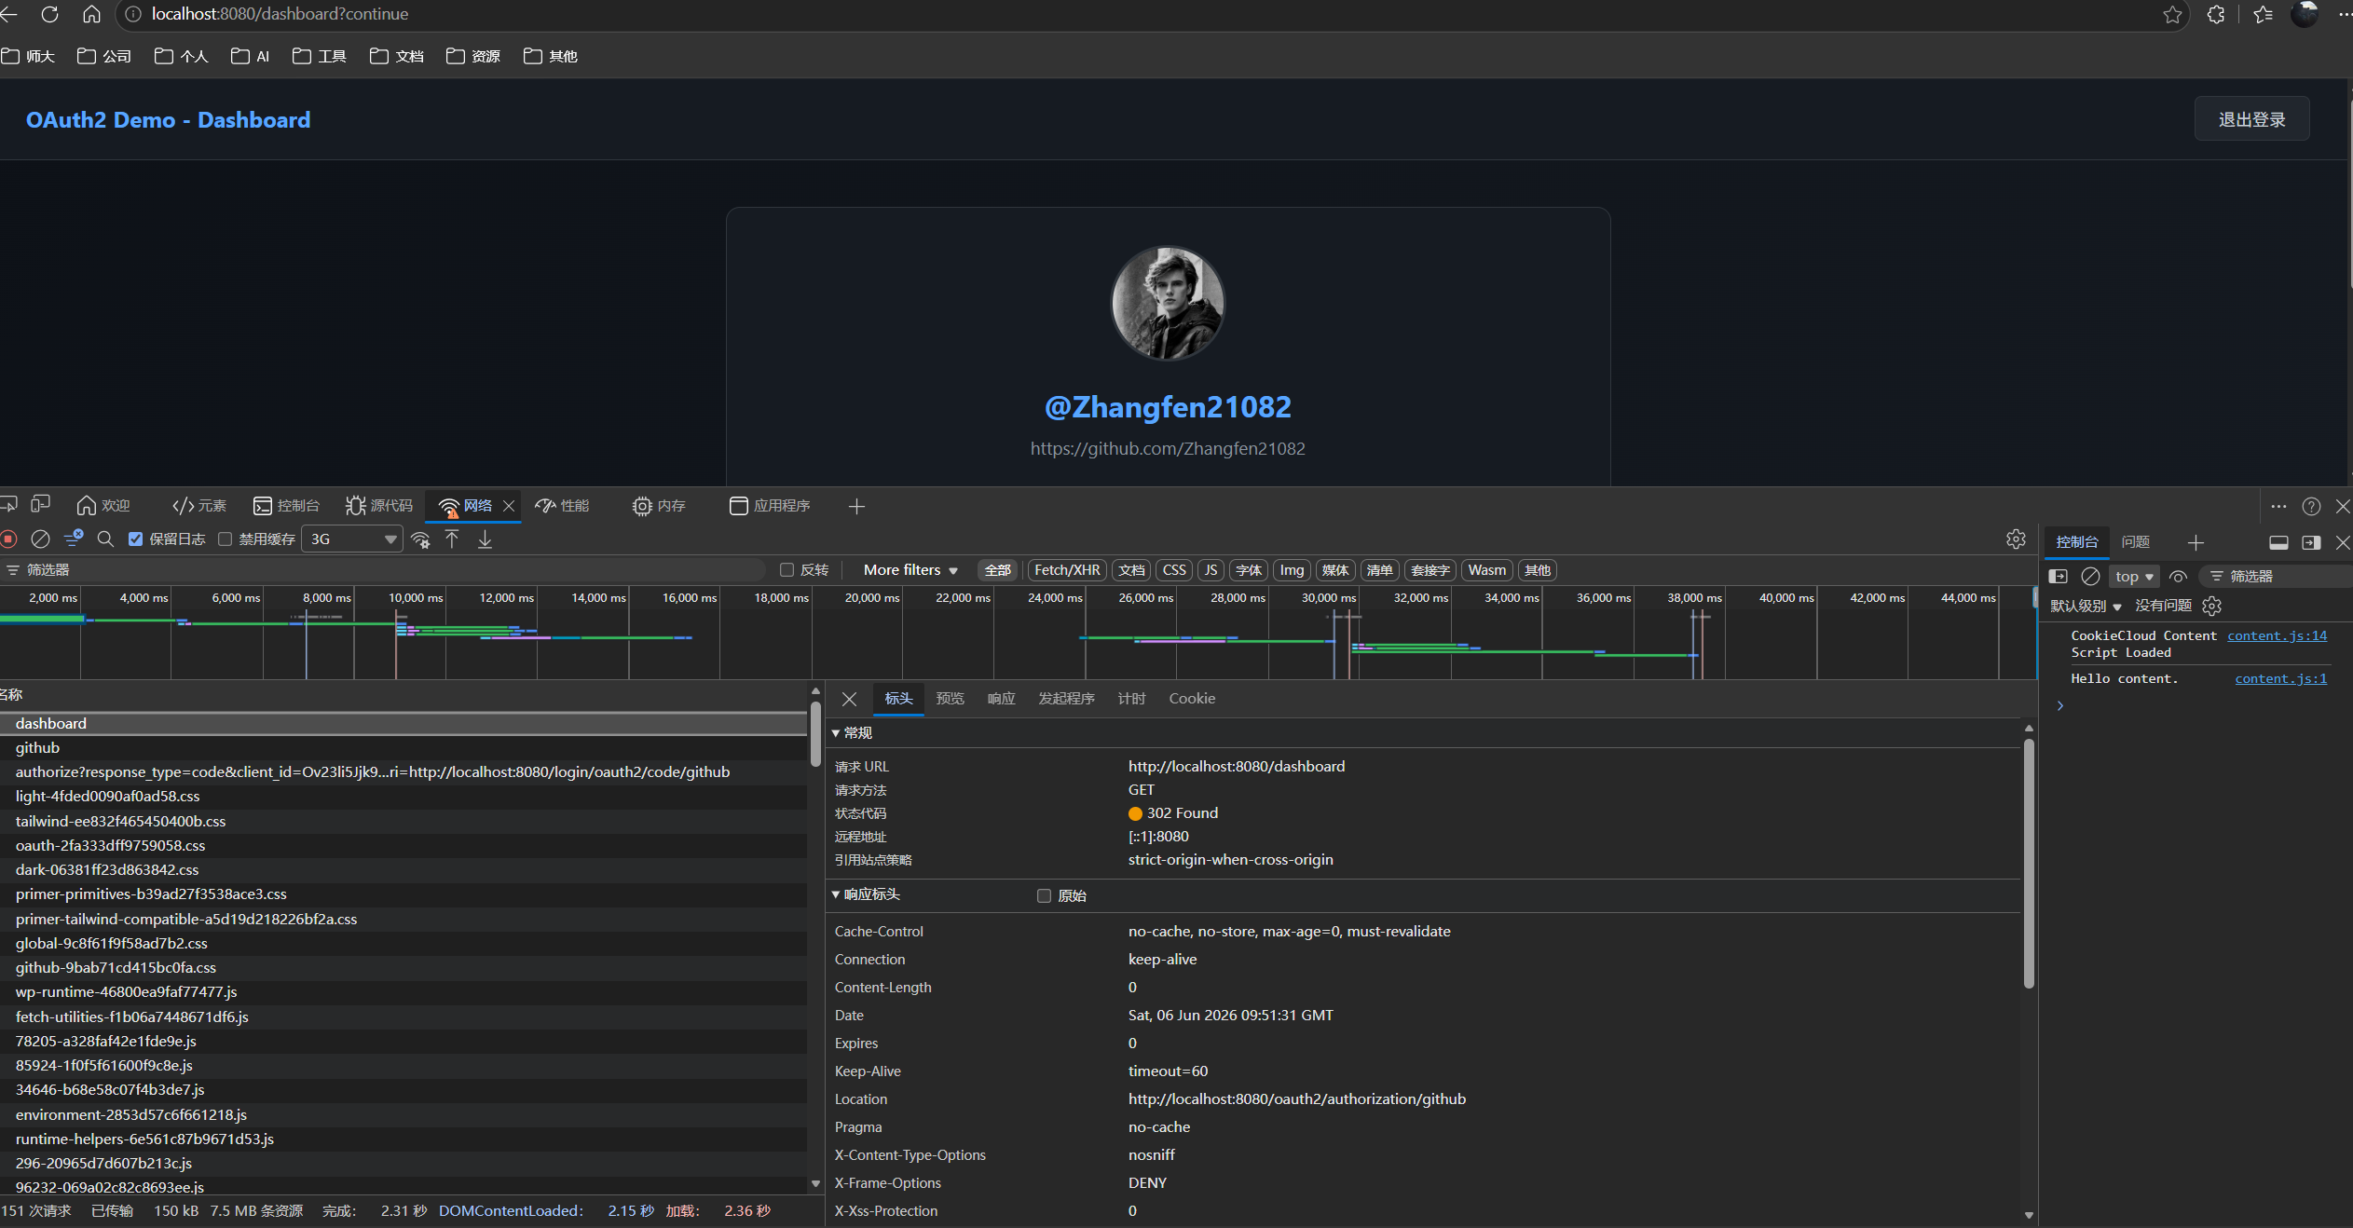Click the record network log button
This screenshot has height=1228, width=2353.
pos(8,539)
